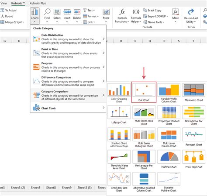
Task: Select column P header
Action: point(135,41)
